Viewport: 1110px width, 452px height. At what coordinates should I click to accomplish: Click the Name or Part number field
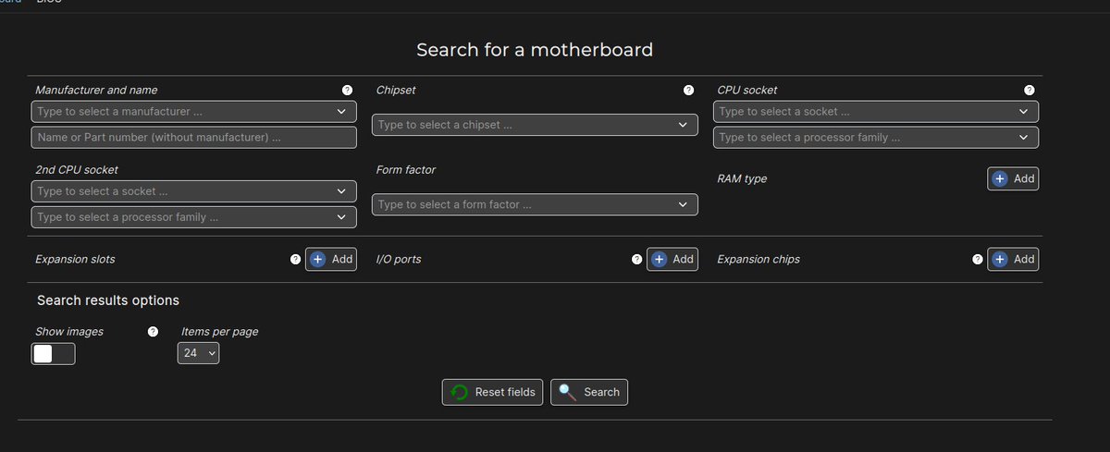tap(193, 138)
